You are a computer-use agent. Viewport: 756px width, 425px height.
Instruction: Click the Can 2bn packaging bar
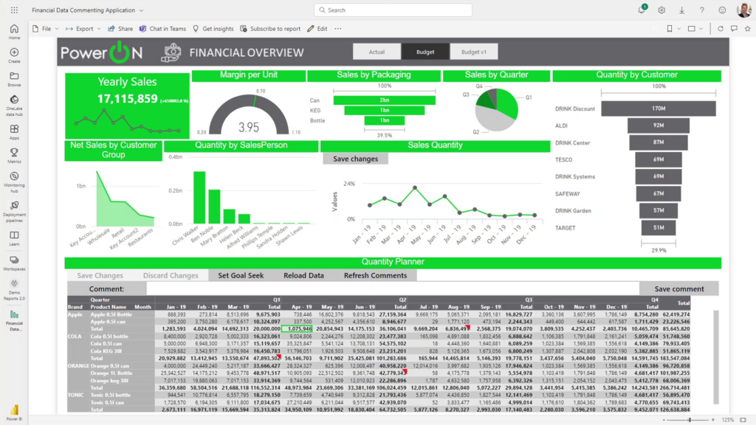(x=384, y=100)
